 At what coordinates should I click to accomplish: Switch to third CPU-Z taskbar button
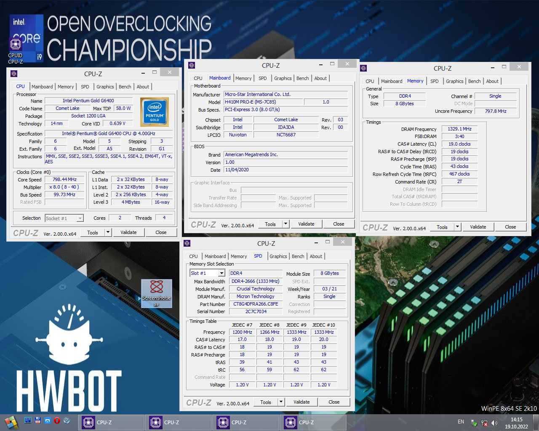245,422
